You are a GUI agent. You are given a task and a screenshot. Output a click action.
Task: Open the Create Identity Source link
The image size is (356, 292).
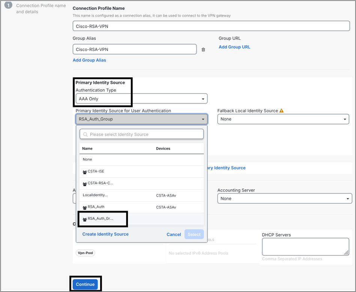[x=105, y=234]
